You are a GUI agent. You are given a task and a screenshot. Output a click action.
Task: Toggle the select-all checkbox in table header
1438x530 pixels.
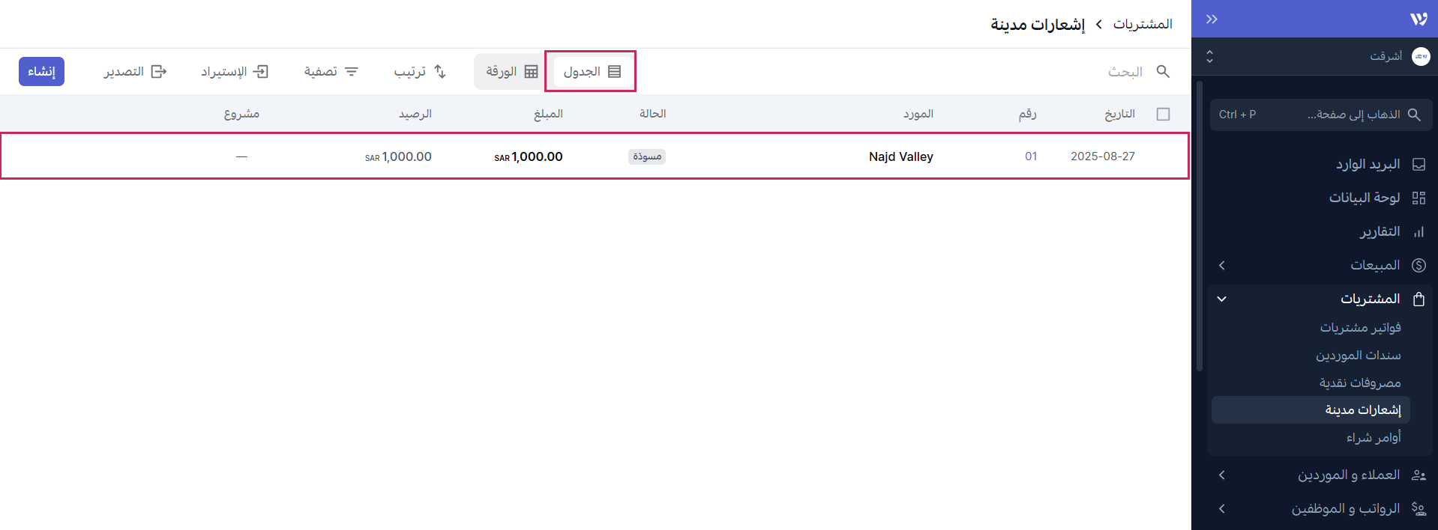click(1163, 114)
